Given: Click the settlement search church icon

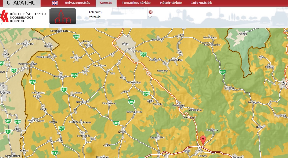Looking at the screenshot, I should click(x=63, y=16).
